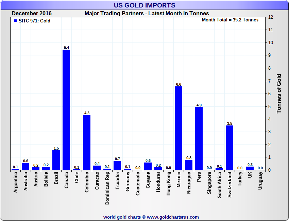
Task: Click the Nicaragua bar labeled 0.8
Action: pyautogui.click(x=189, y=165)
